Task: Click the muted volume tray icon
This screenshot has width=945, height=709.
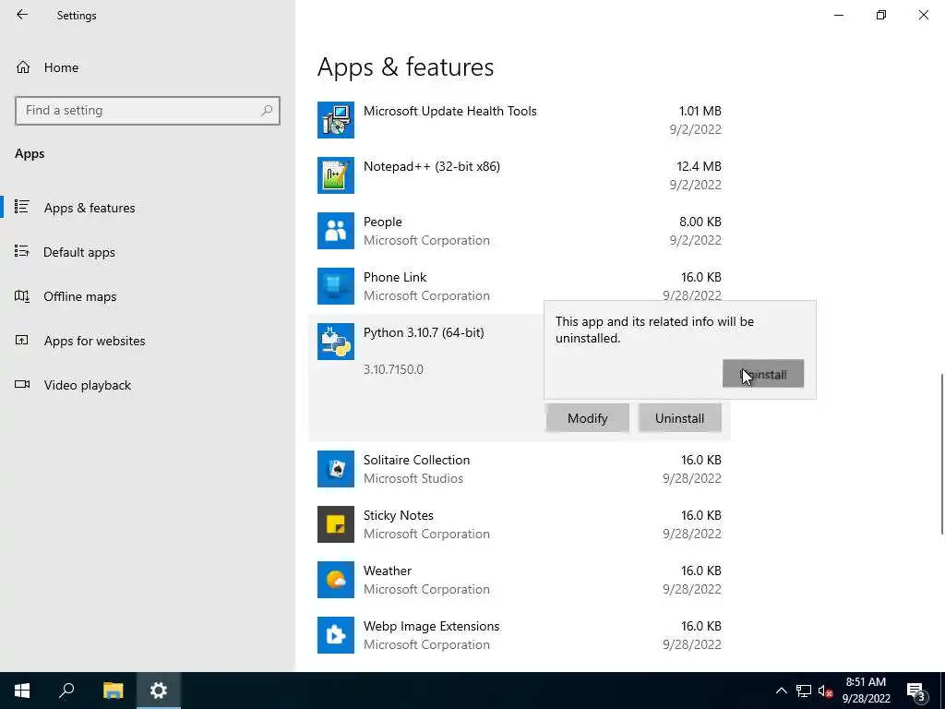Action: point(825,691)
